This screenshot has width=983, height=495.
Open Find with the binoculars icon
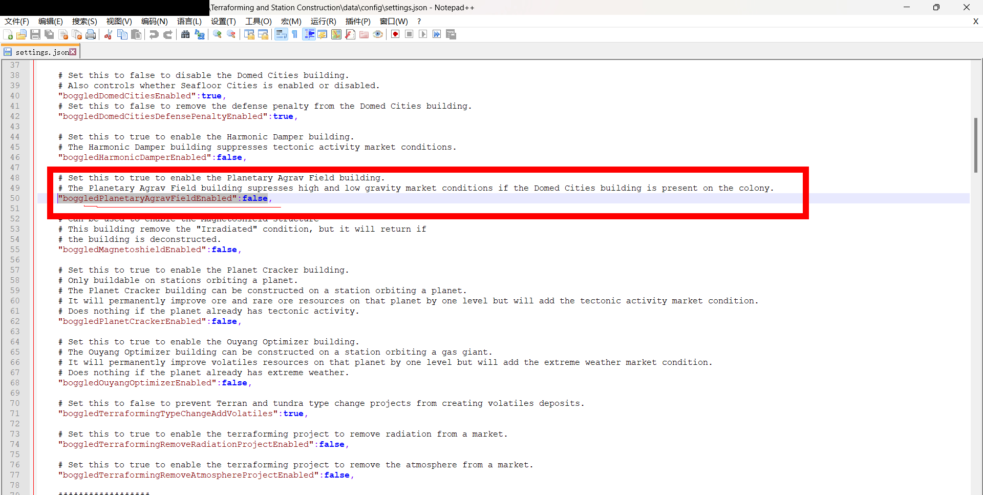(x=185, y=34)
